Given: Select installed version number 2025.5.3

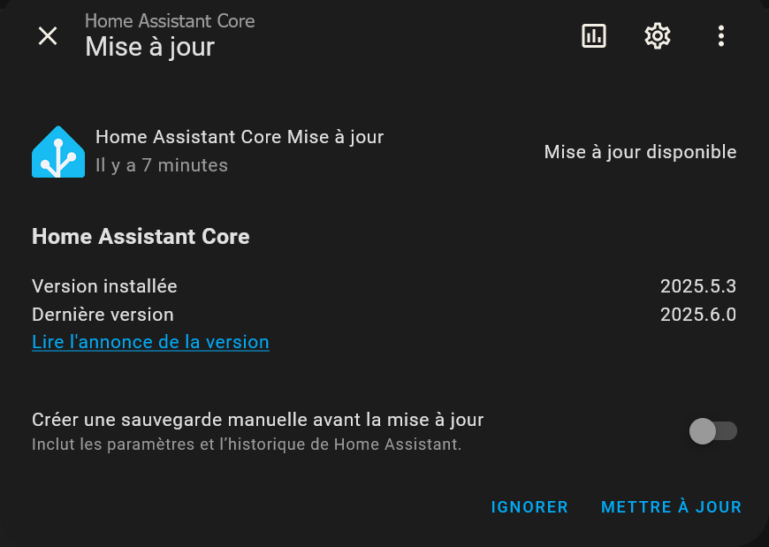Looking at the screenshot, I should click(698, 286).
